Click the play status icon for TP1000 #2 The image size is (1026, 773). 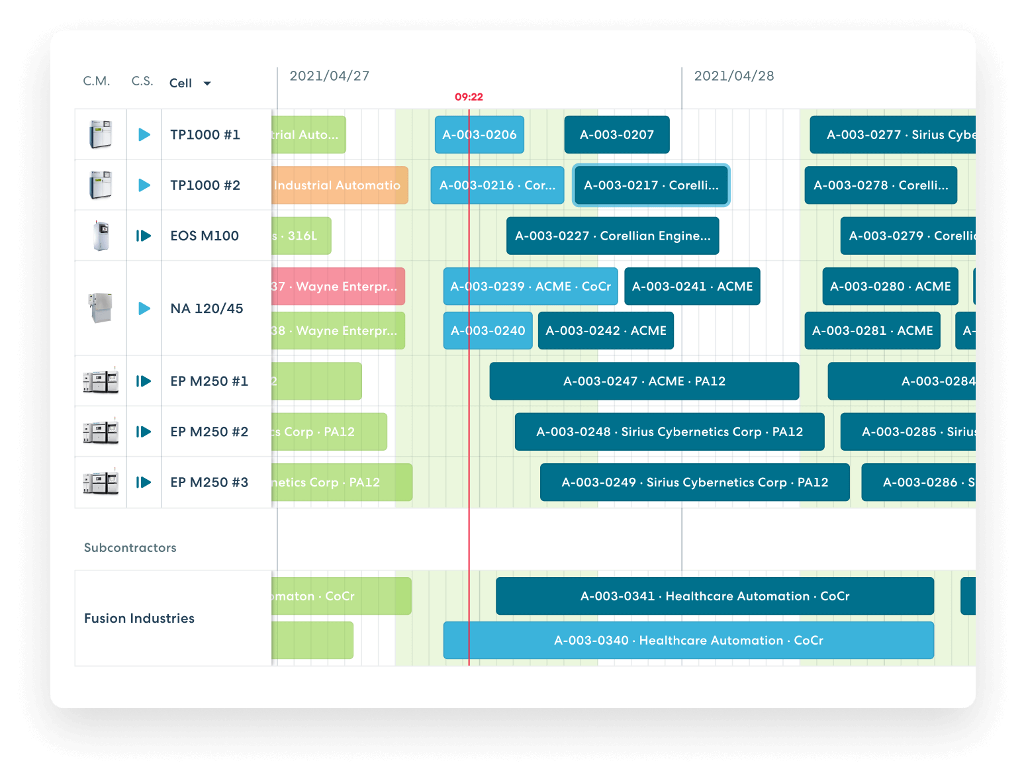(144, 185)
